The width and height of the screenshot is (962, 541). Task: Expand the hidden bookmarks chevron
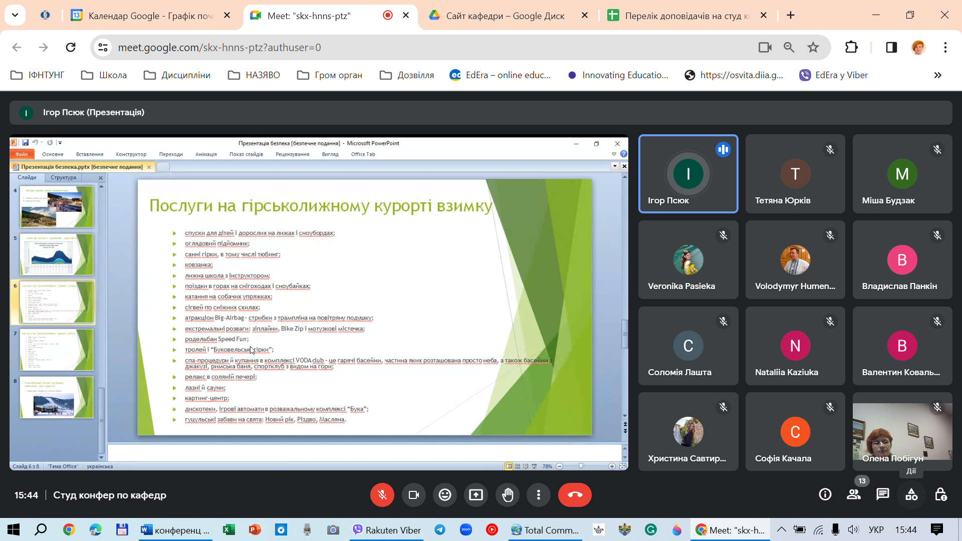pos(937,75)
